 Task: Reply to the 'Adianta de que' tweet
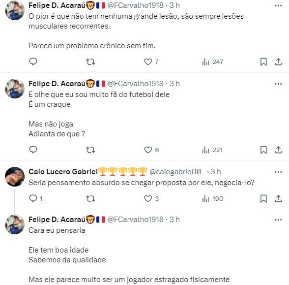click(33, 150)
